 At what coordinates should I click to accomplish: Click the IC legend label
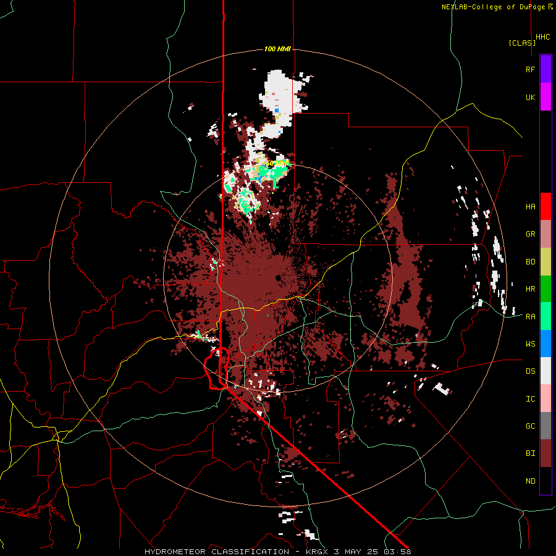point(531,399)
